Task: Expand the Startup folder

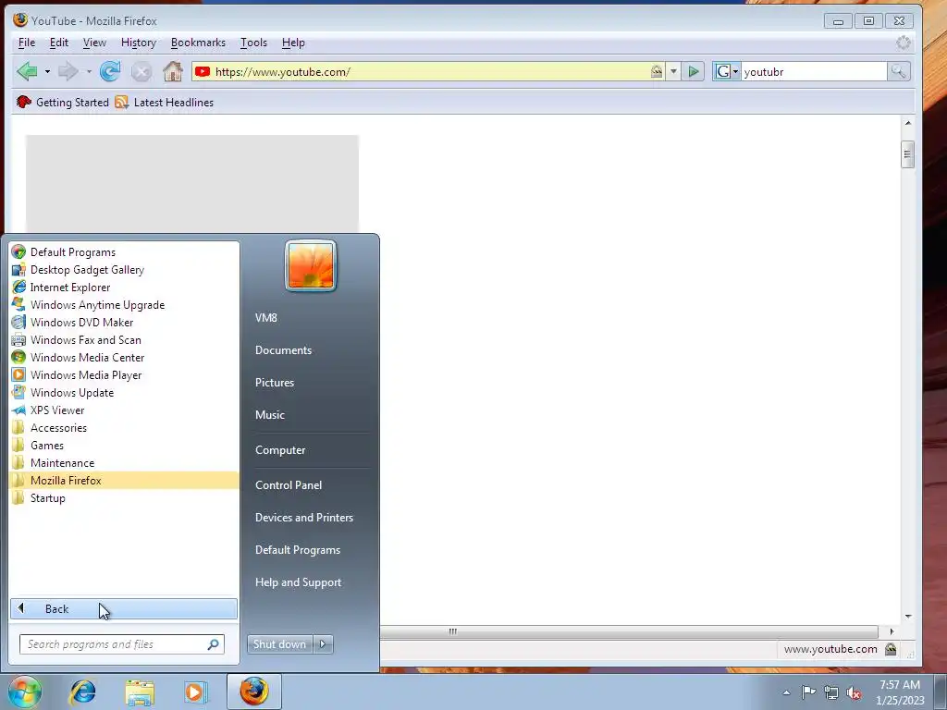Action: tap(48, 498)
